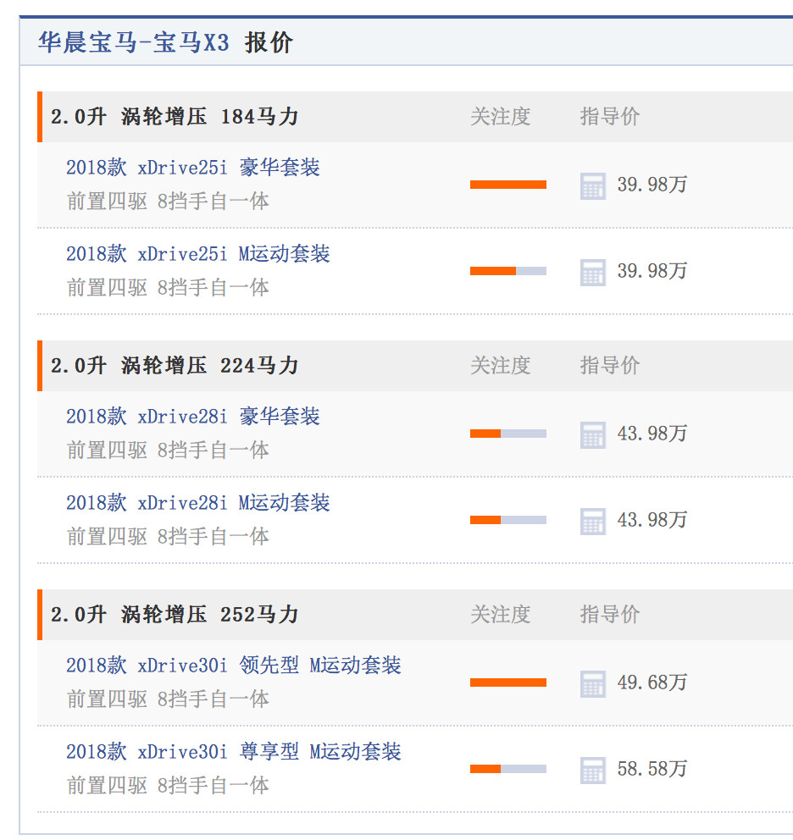Click the 39.98万 price of xDrive25i 豪华套装

pyautogui.click(x=652, y=185)
